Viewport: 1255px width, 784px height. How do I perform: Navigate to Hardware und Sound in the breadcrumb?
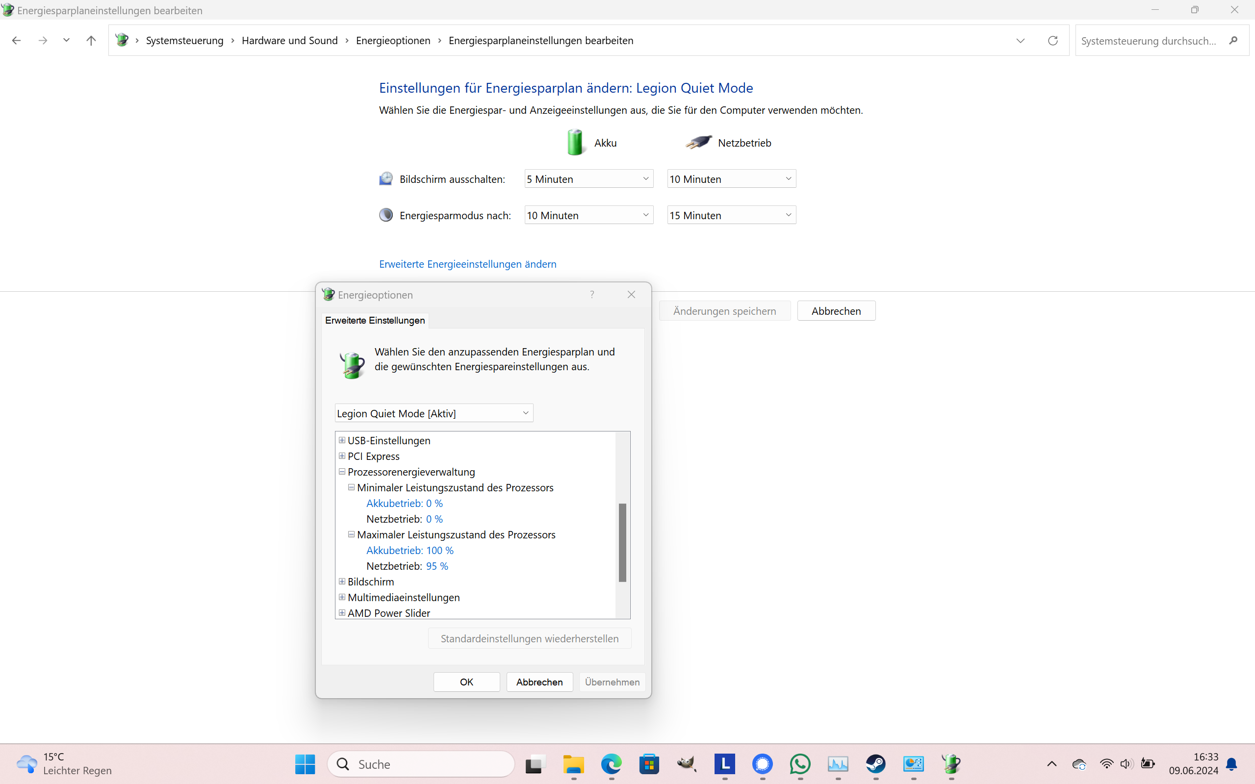coord(290,40)
